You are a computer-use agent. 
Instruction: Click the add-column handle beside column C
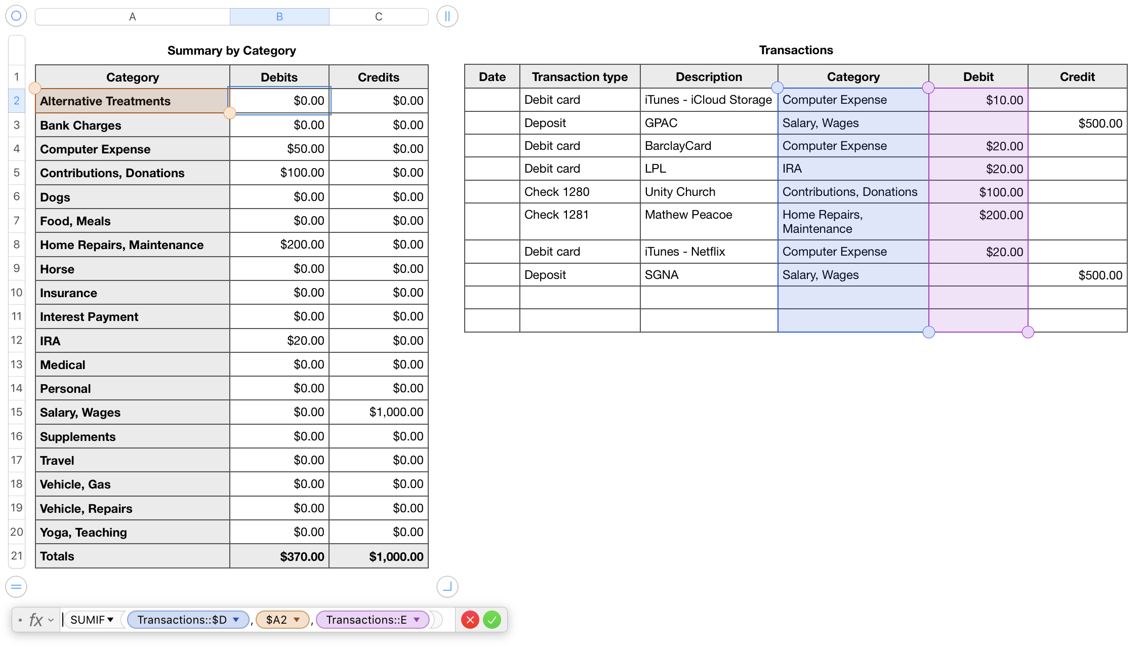coord(447,16)
